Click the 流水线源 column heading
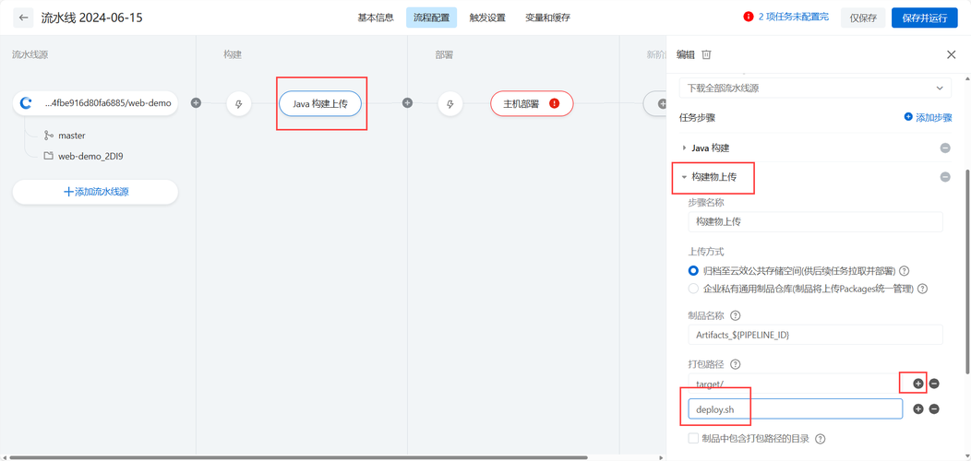 coord(30,54)
